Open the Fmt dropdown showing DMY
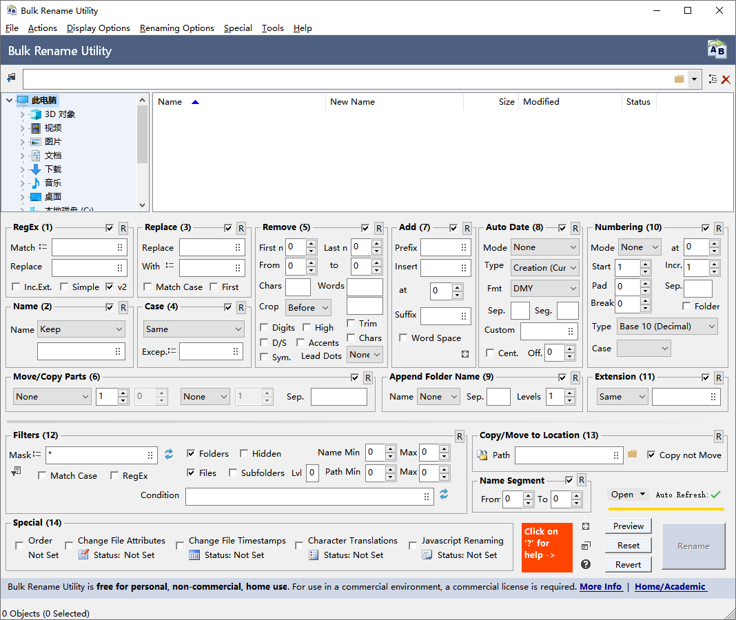This screenshot has width=736, height=620. (544, 288)
